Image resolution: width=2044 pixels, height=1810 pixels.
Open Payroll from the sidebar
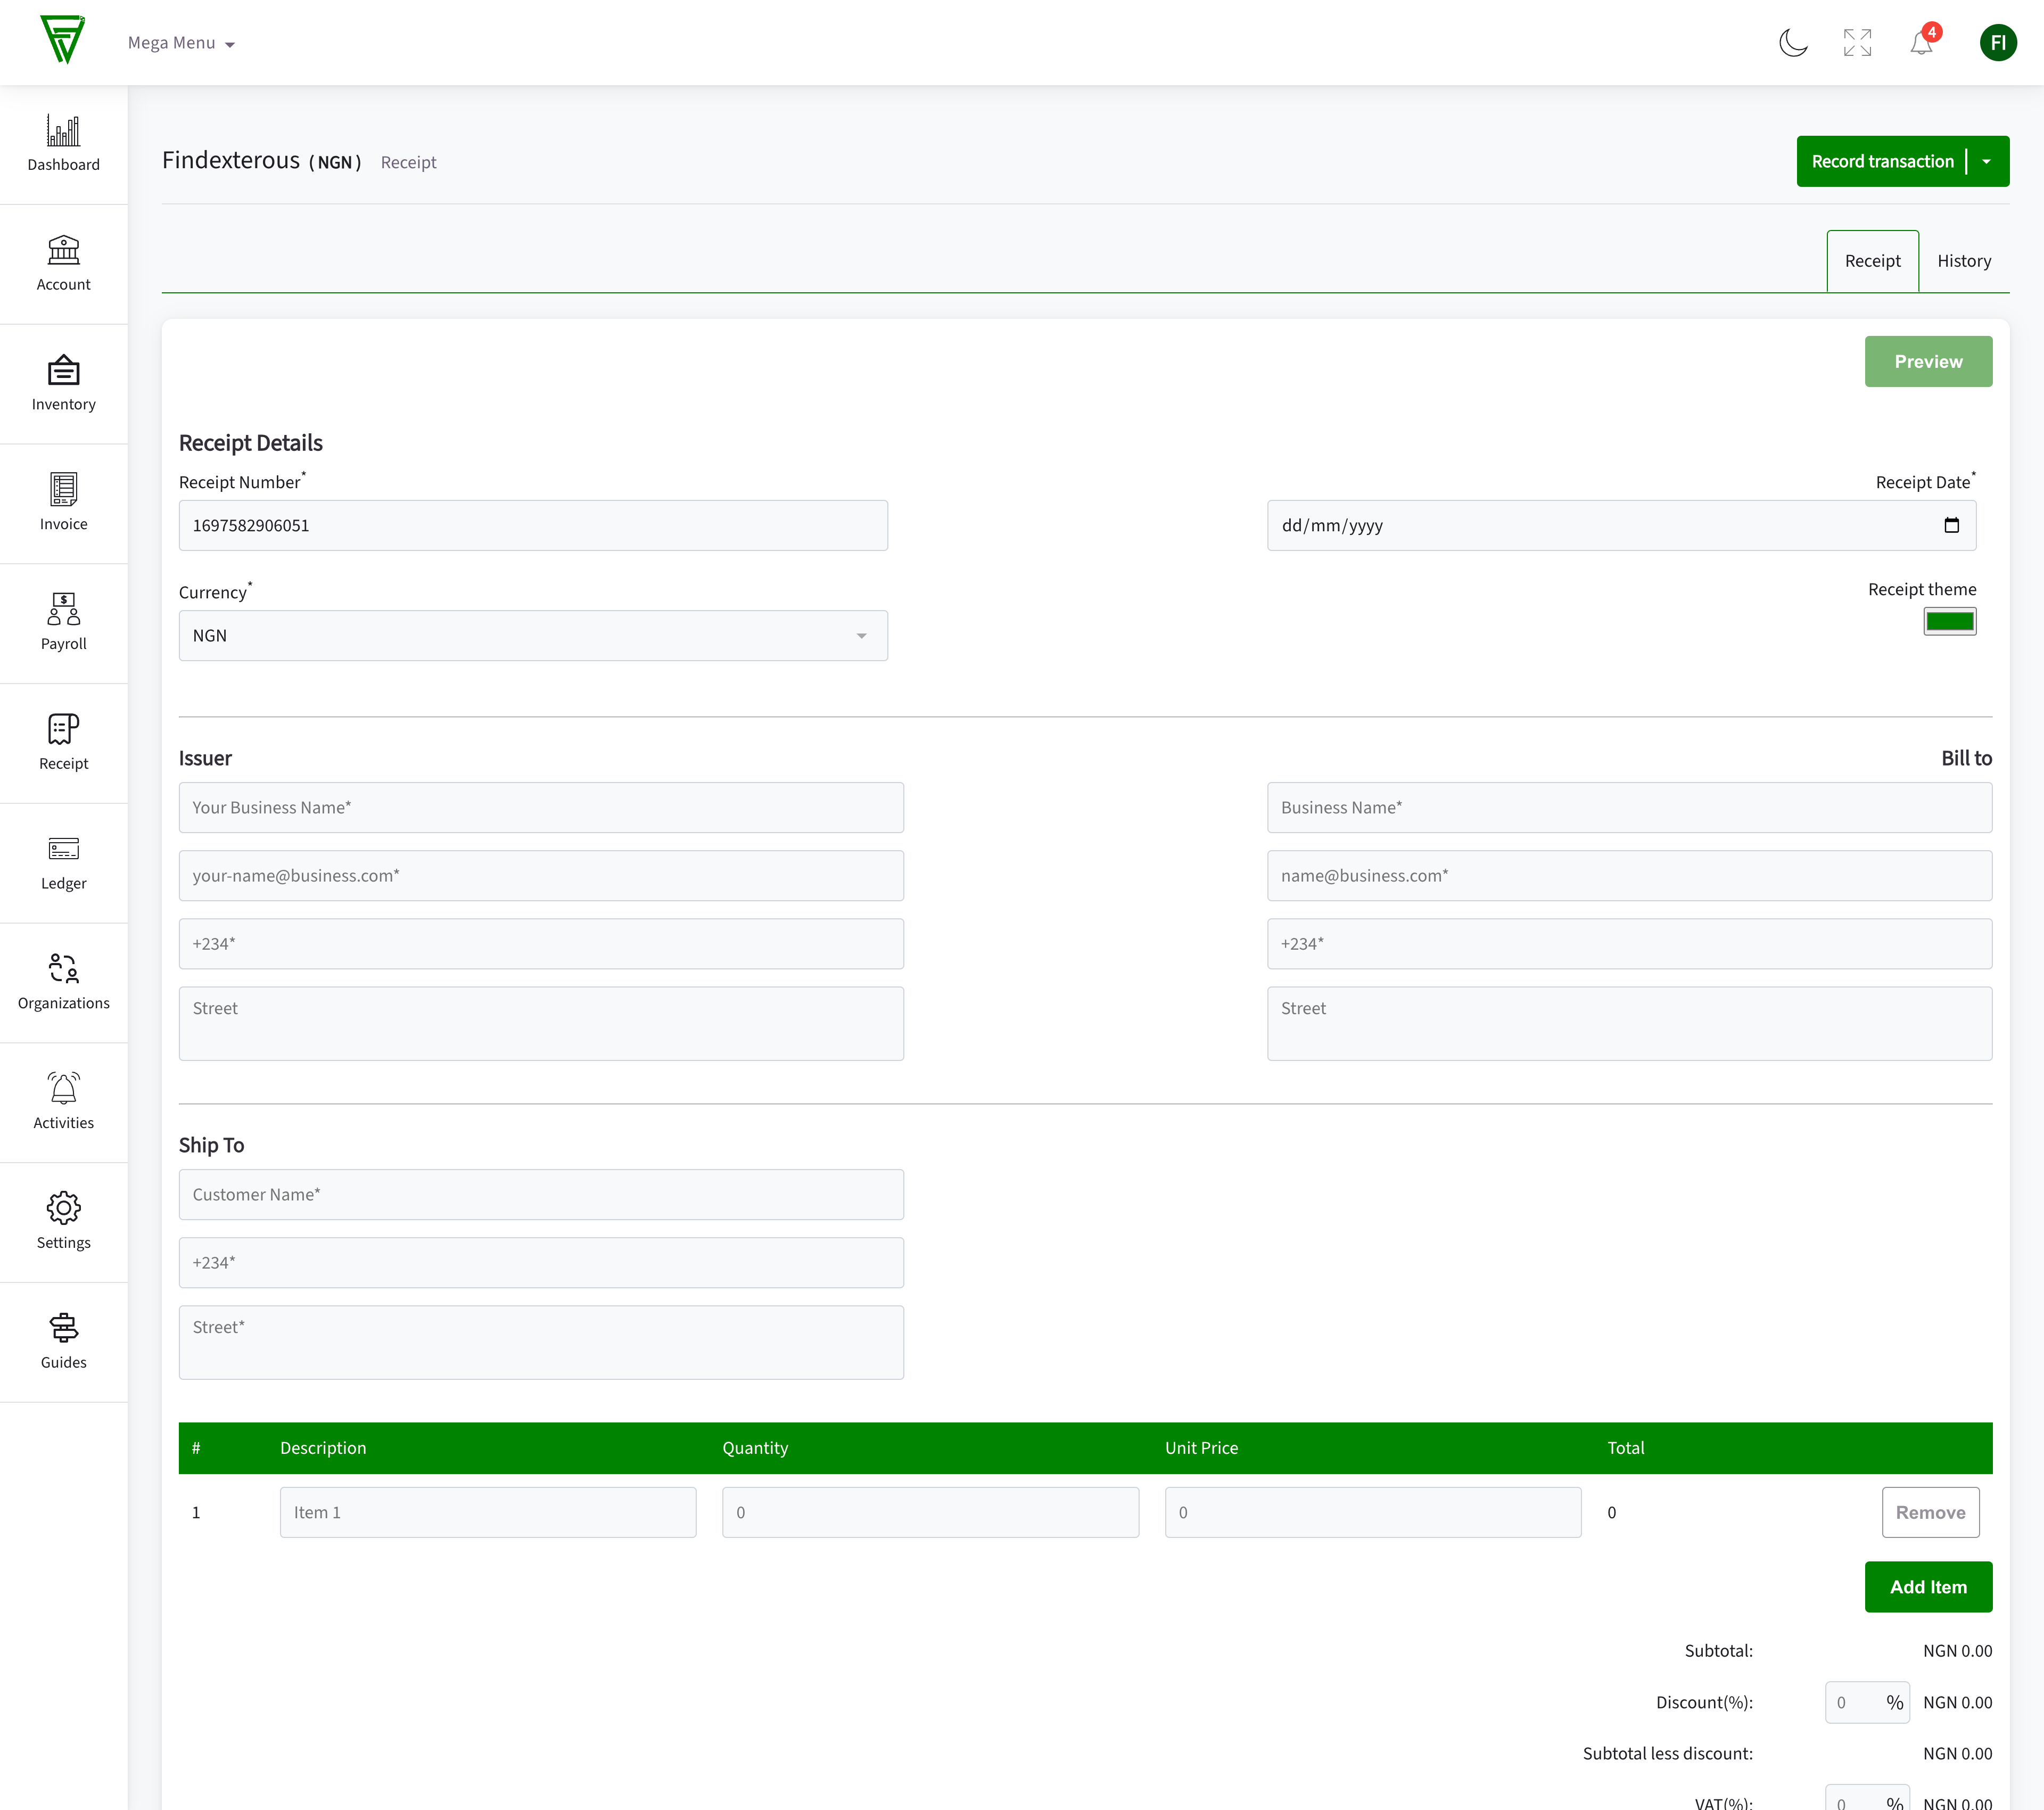[x=64, y=623]
